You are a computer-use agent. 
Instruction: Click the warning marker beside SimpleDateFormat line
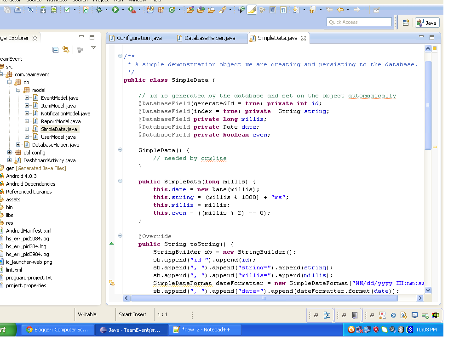(x=112, y=283)
